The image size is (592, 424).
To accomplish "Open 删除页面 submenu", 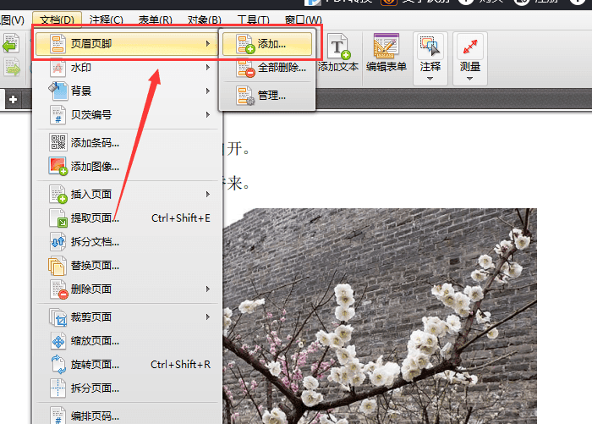I will click(127, 289).
